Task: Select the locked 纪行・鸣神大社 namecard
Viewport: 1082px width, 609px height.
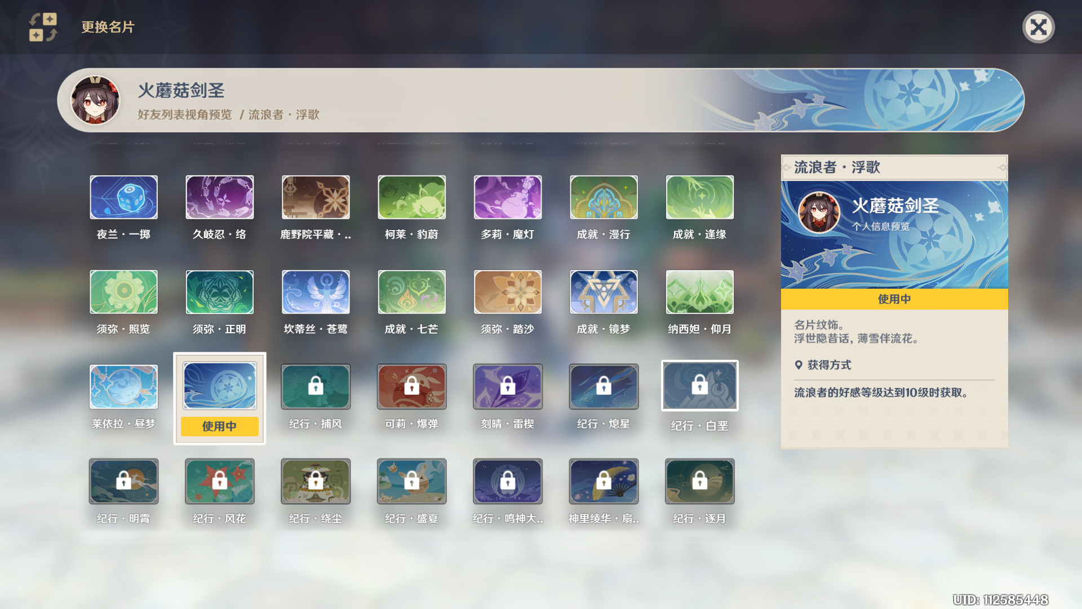Action: point(508,482)
